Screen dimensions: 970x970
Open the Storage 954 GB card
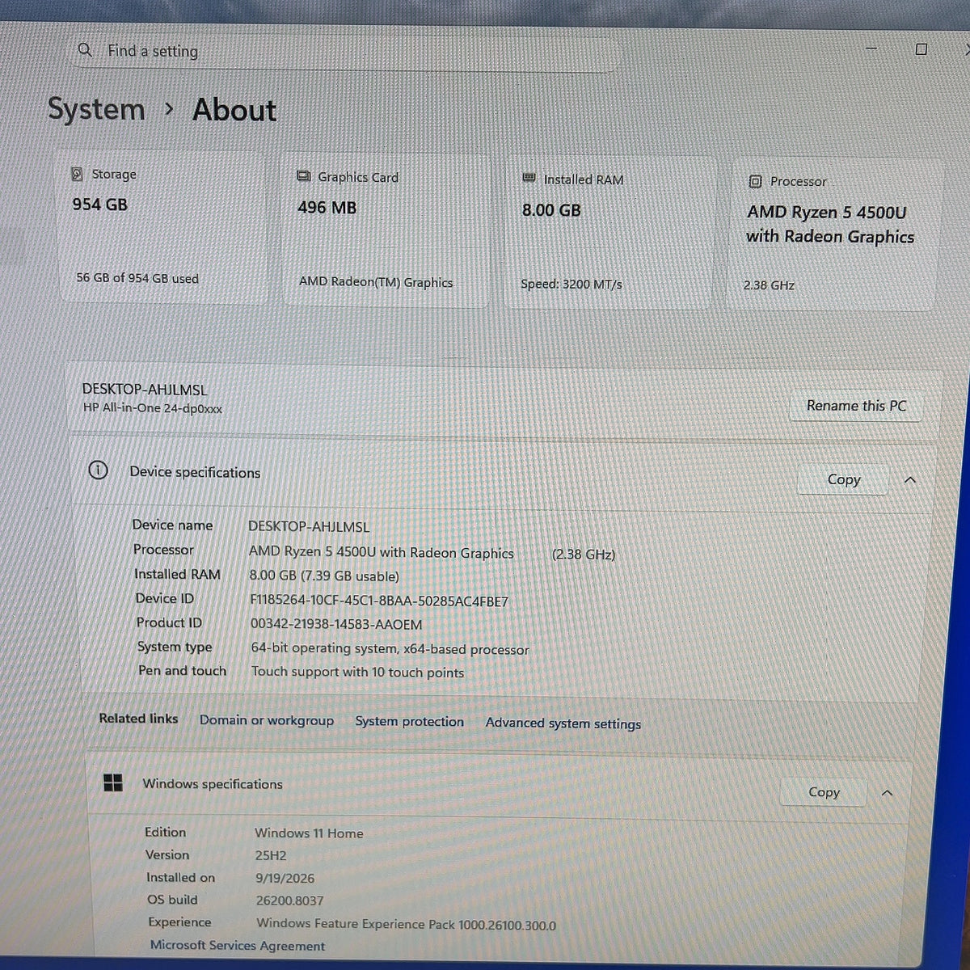point(162,228)
